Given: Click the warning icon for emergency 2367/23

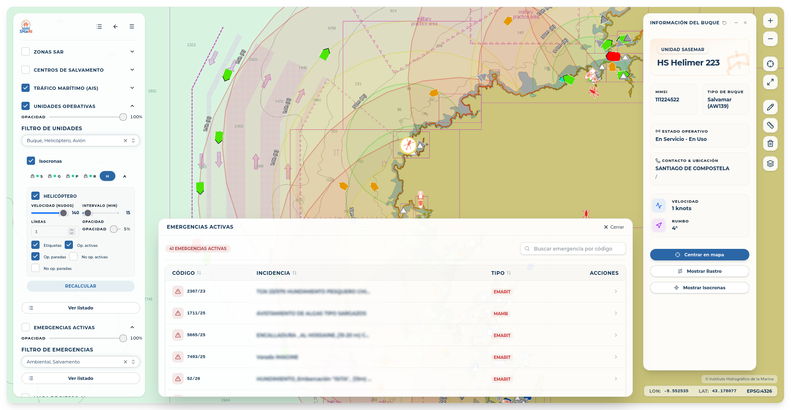Looking at the screenshot, I should (178, 291).
